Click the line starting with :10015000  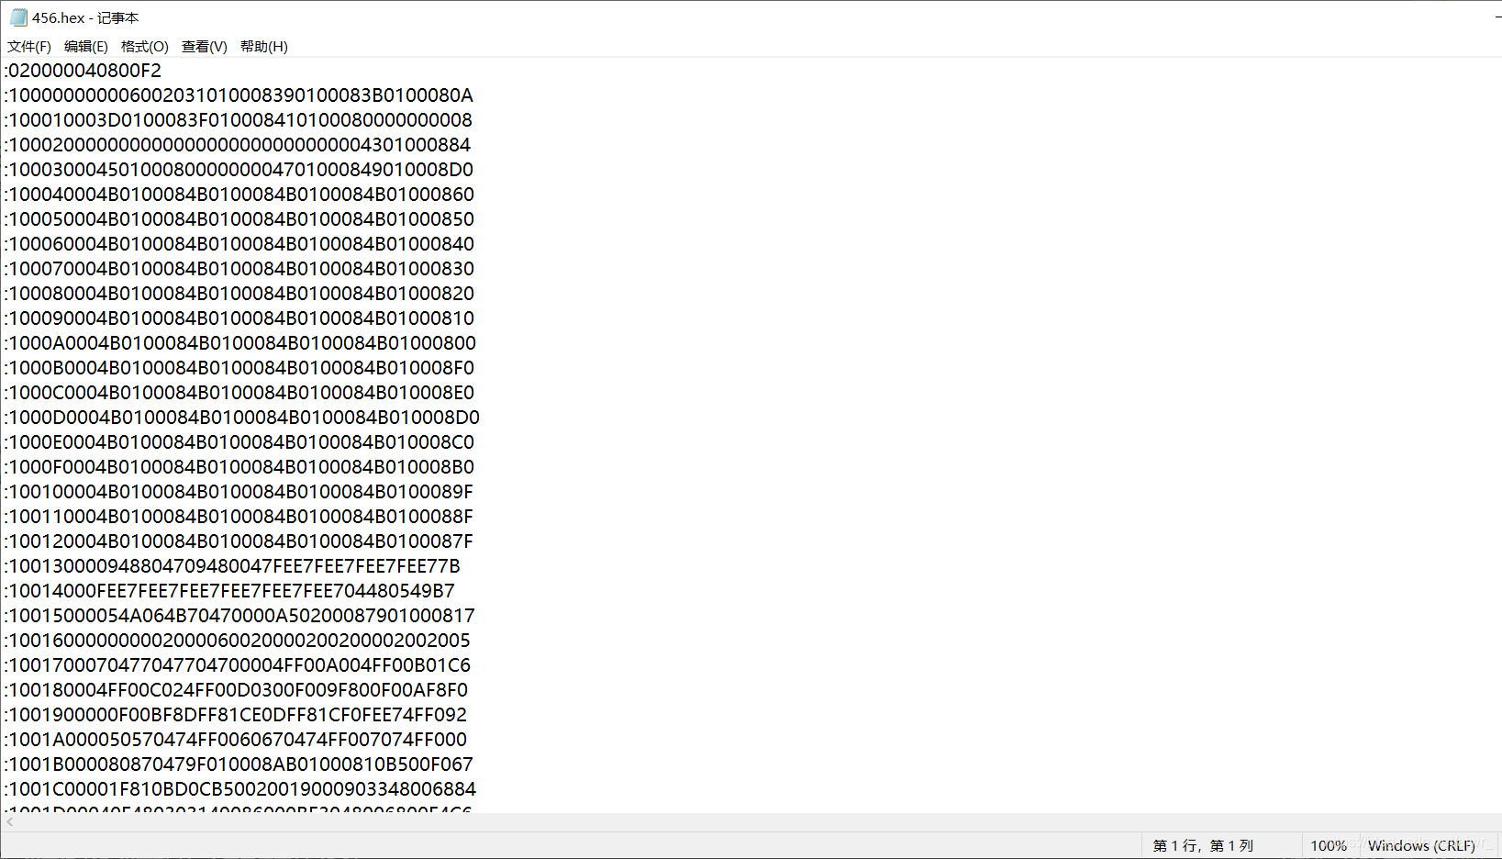coord(239,616)
